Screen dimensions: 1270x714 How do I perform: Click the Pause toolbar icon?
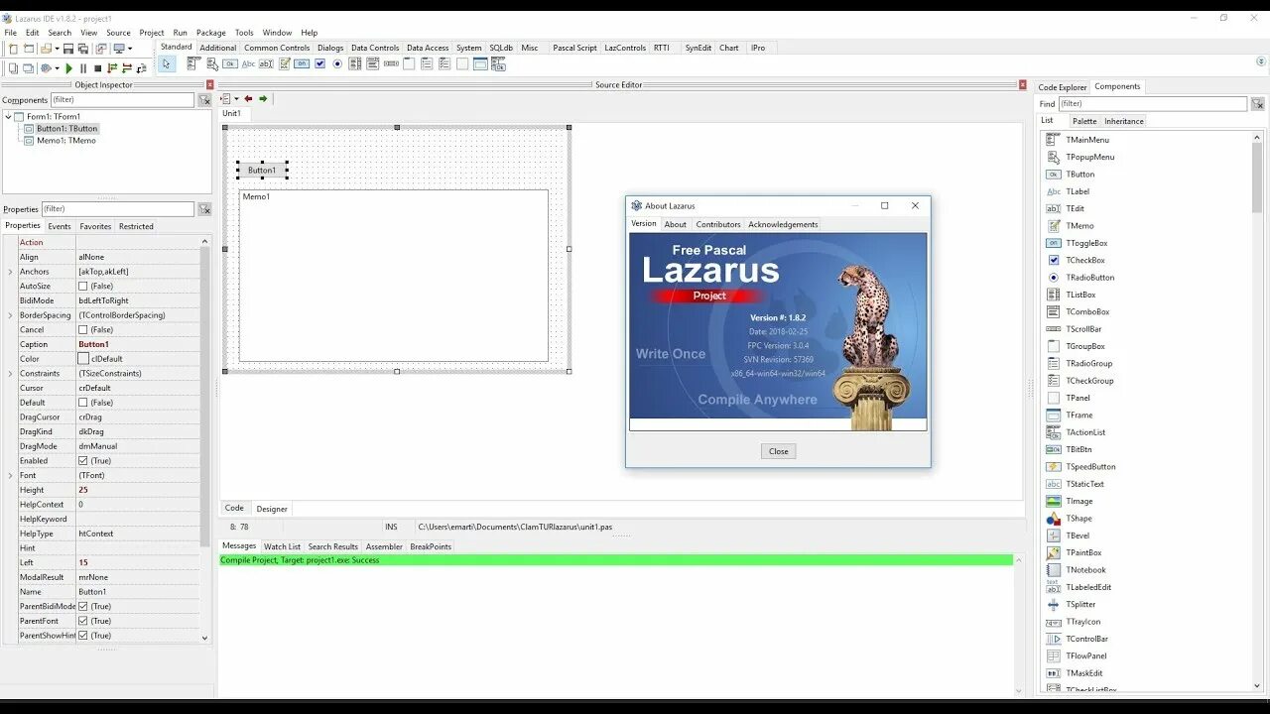coord(83,68)
